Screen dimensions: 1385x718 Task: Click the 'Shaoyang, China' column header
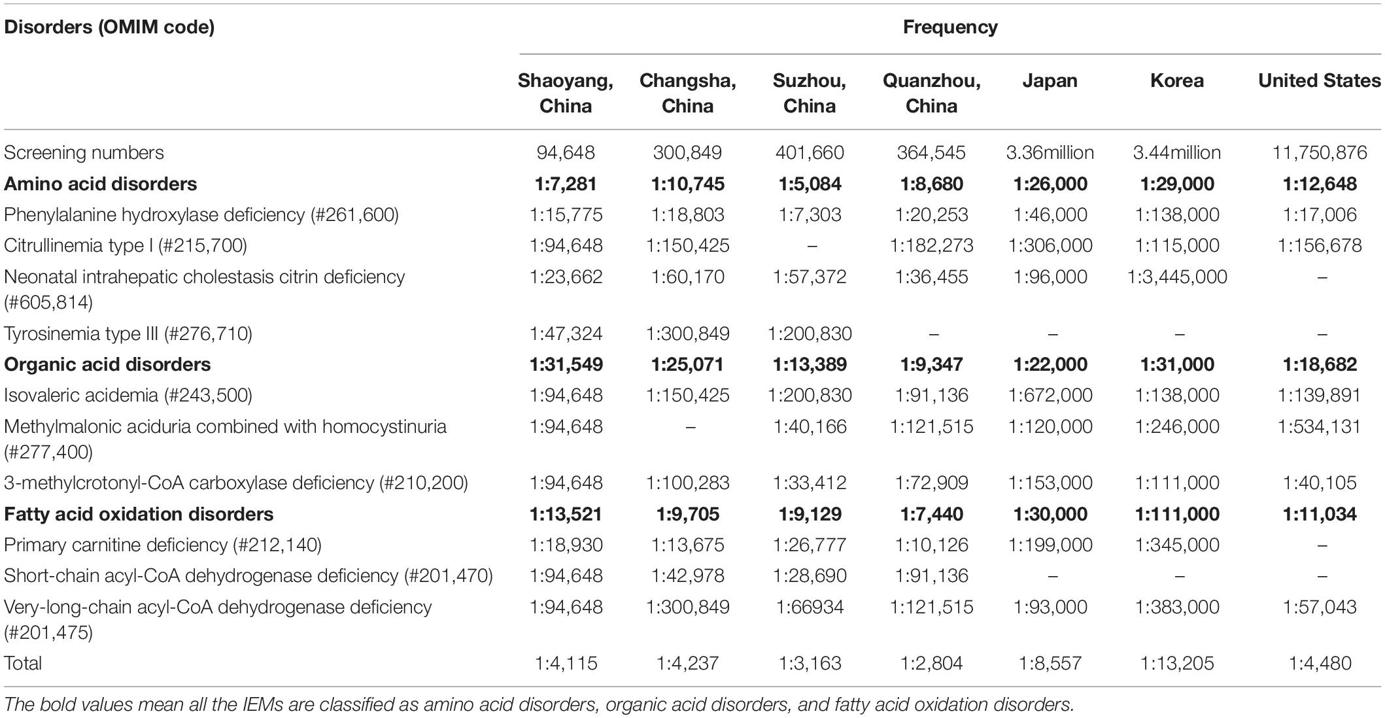click(566, 93)
